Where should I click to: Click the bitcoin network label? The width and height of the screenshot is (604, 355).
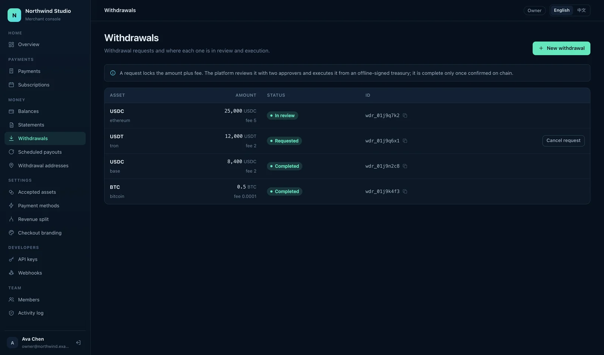117,196
